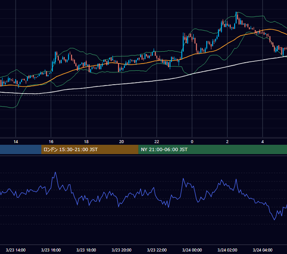Click the 3/23 16:00 time label
This screenshot has width=287, height=254.
pyautogui.click(x=51, y=250)
